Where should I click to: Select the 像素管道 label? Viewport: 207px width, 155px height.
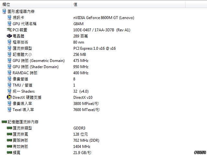20,79
